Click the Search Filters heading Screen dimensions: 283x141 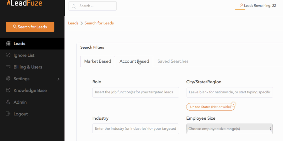click(92, 47)
